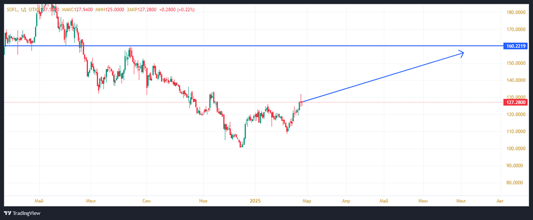Click the 180.0000 price axis label
Image resolution: width=533 pixels, height=220 pixels.
tap(516, 13)
